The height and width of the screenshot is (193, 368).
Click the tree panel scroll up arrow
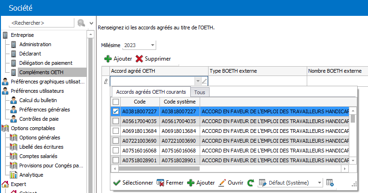[x=91, y=34]
